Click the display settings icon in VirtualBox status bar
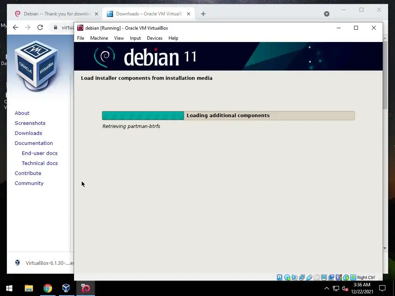The height and width of the screenshot is (296, 395). (x=324, y=277)
